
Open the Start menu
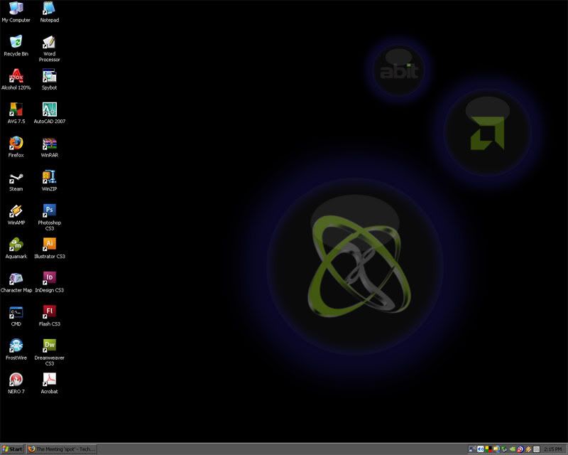click(12, 449)
